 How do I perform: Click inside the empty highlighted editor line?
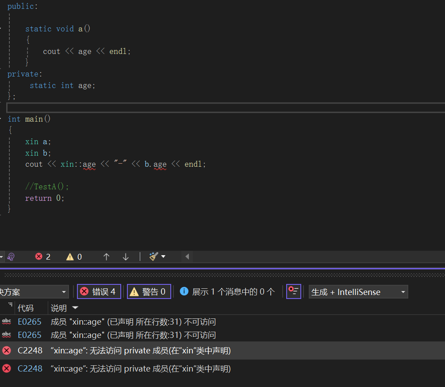[226, 108]
